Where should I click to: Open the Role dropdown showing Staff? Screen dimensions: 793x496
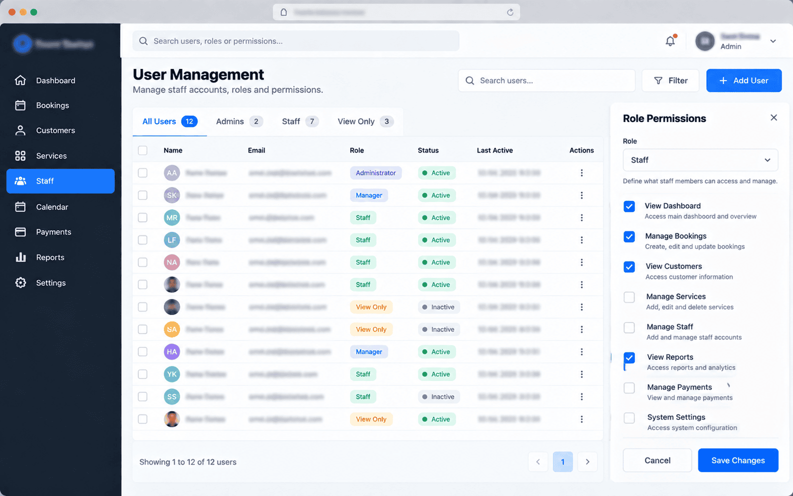[x=700, y=160]
